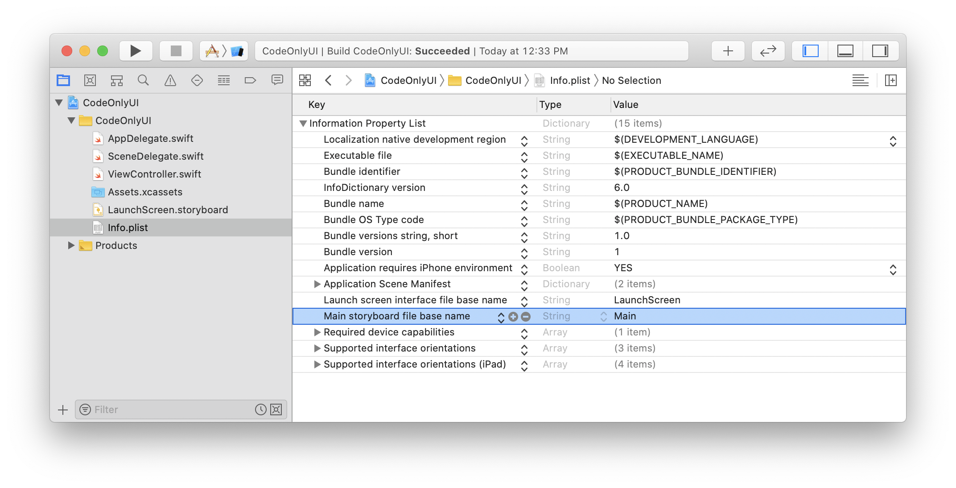Select ViewController.swift in file navigator

(x=154, y=174)
